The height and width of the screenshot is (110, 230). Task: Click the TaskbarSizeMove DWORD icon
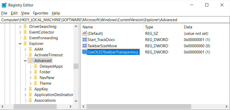(x=85, y=46)
